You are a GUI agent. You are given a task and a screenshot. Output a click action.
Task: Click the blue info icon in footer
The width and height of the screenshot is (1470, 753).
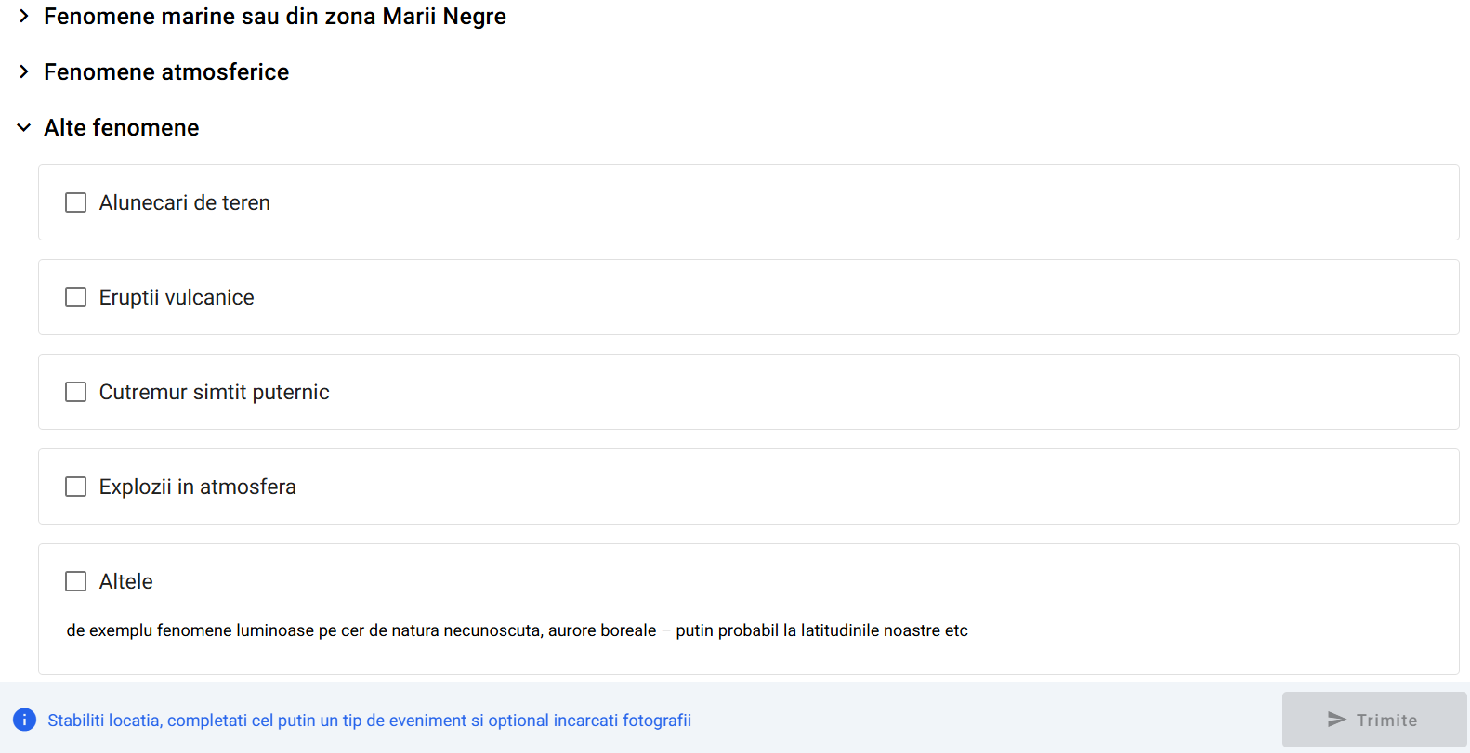click(x=24, y=720)
